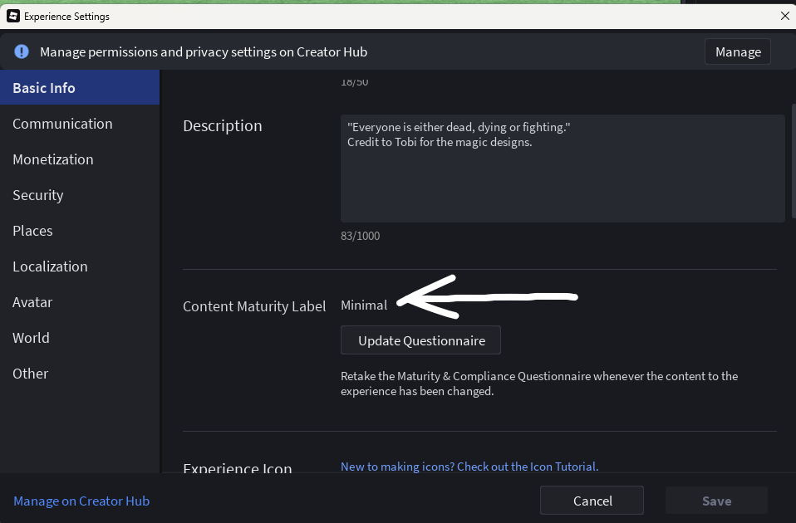Screen dimensions: 796x523
Task: Show the Other settings tab
Action: pyautogui.click(x=31, y=374)
